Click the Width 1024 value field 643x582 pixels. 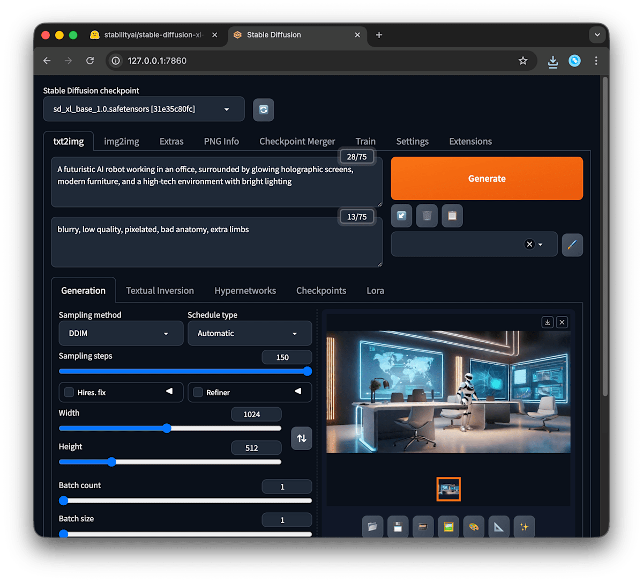[x=256, y=414]
